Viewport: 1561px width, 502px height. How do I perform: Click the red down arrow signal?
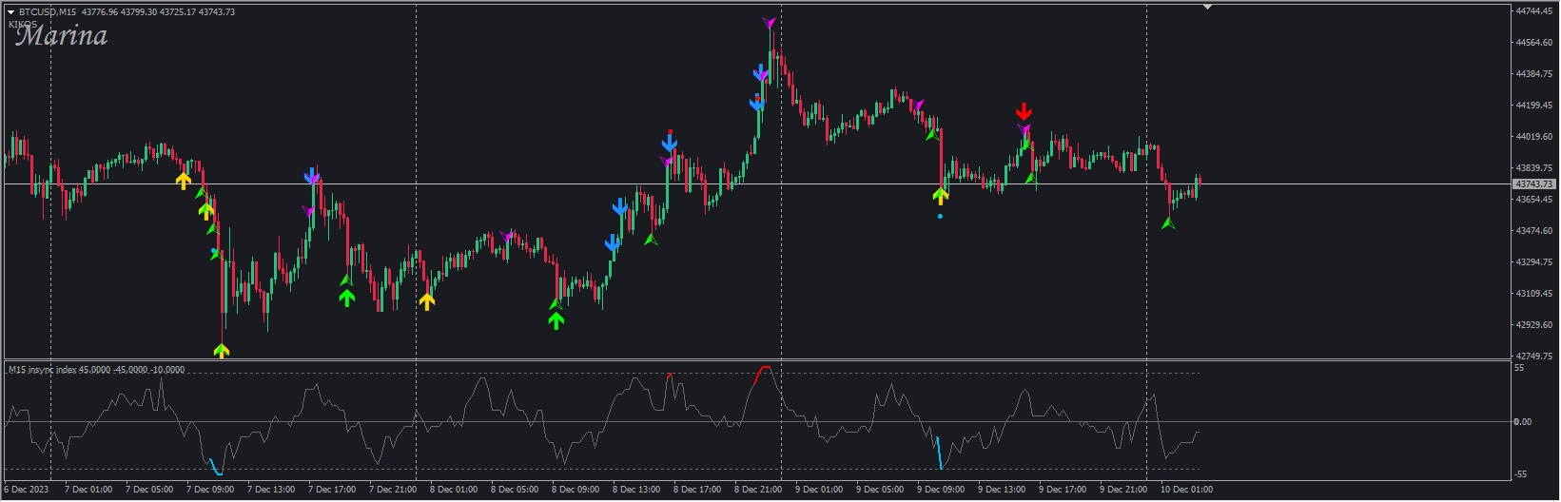click(x=1024, y=111)
